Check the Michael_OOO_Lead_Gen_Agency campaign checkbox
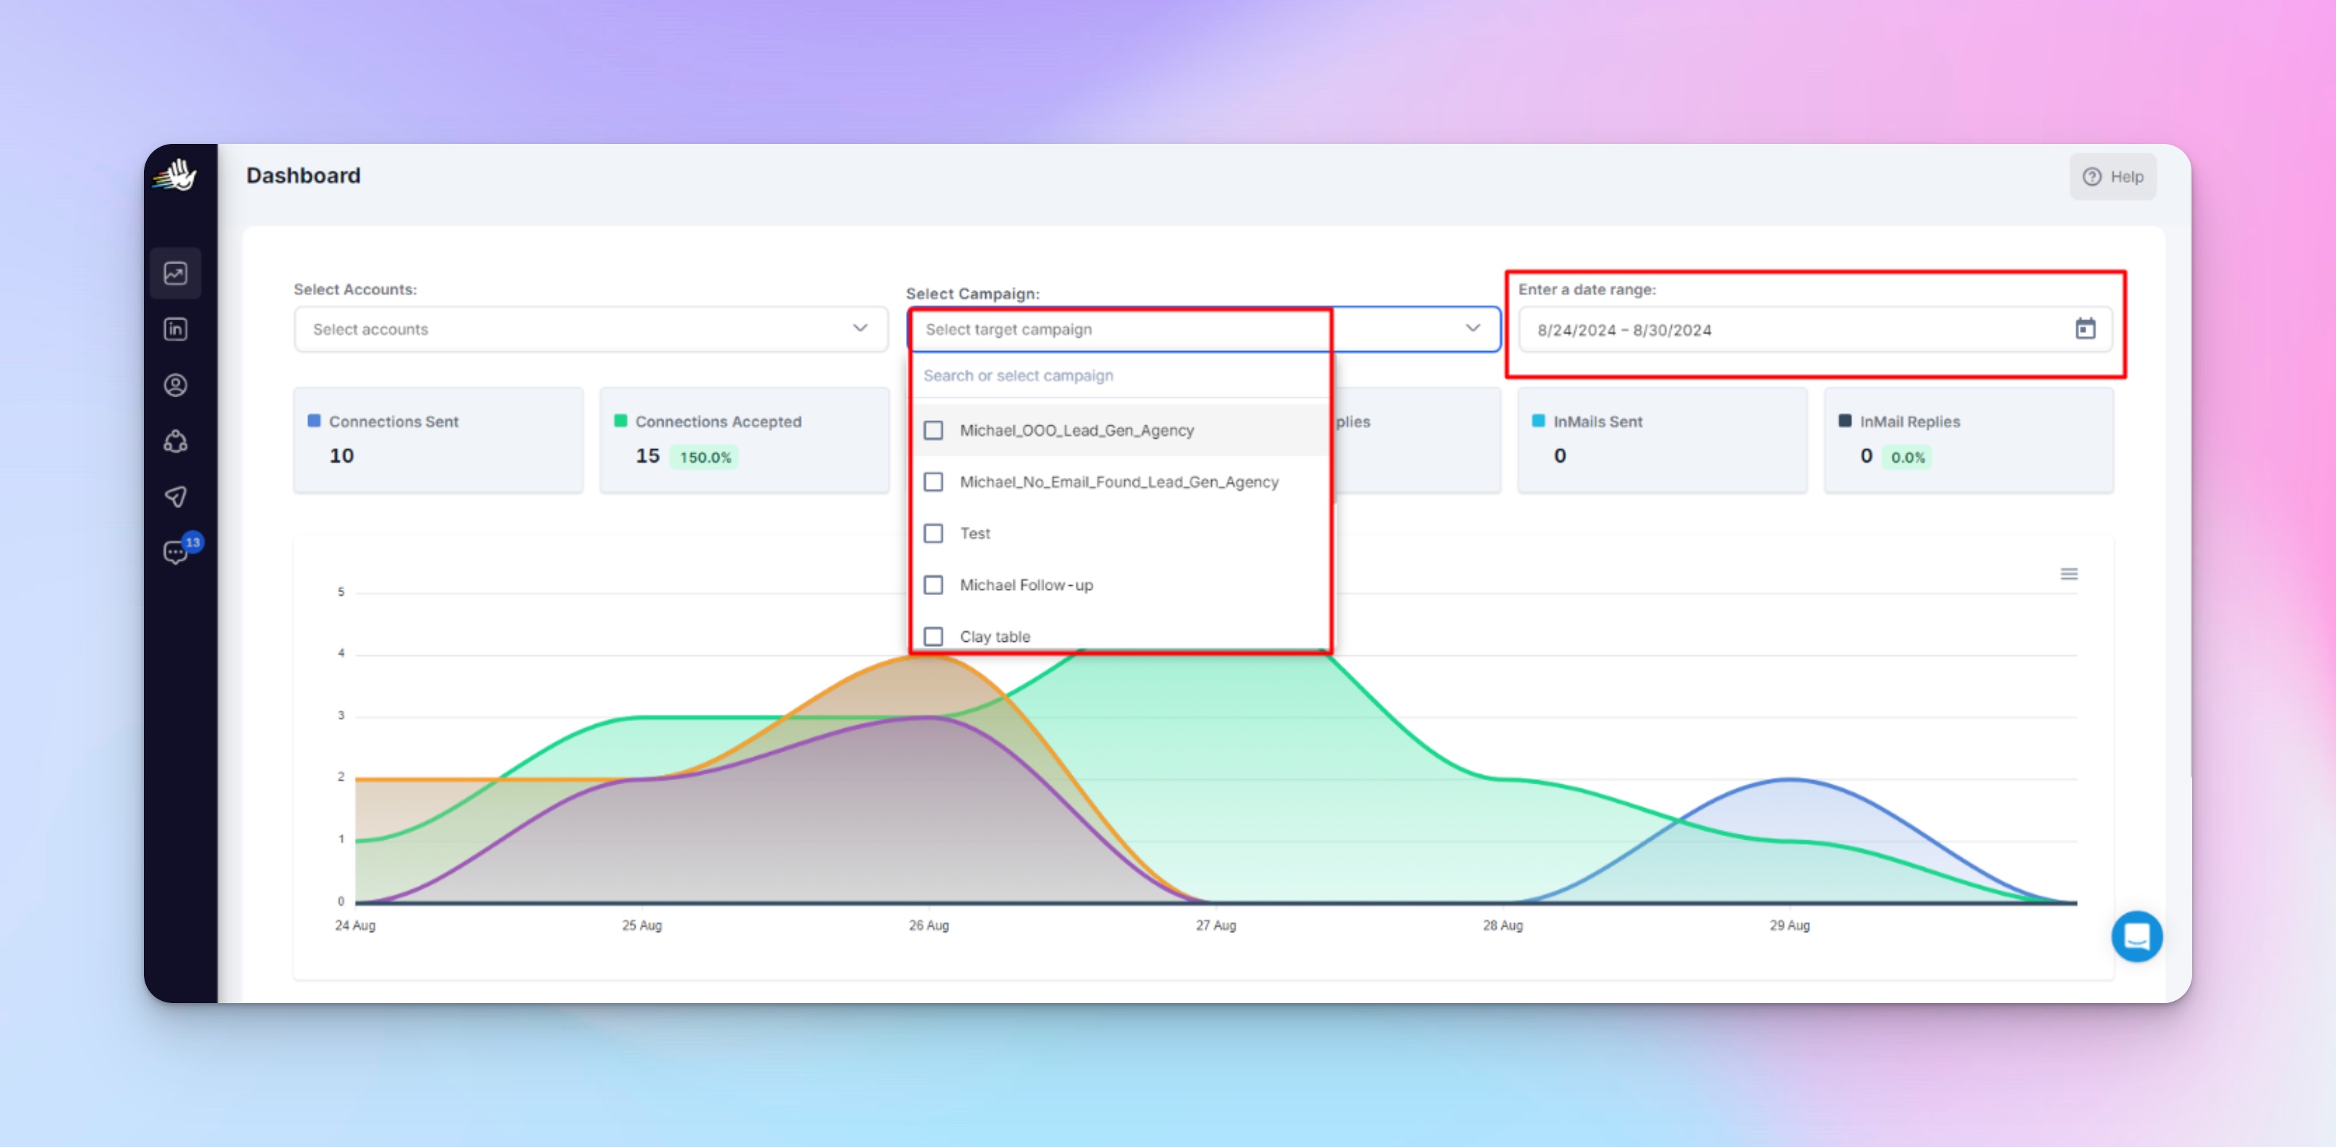Image resolution: width=2336 pixels, height=1147 pixels. click(933, 431)
